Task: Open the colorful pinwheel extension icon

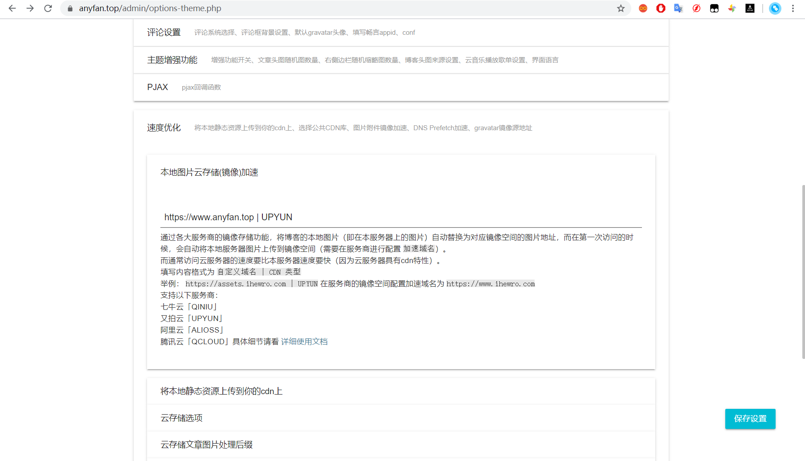Action: coord(732,8)
